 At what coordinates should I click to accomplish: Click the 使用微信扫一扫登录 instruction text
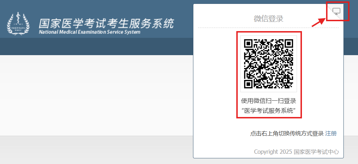pyautogui.click(x=269, y=101)
